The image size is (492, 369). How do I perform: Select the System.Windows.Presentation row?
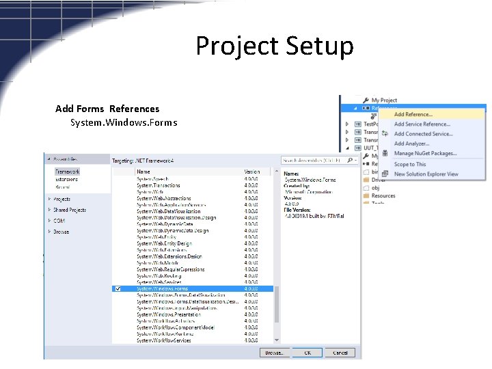click(193, 314)
